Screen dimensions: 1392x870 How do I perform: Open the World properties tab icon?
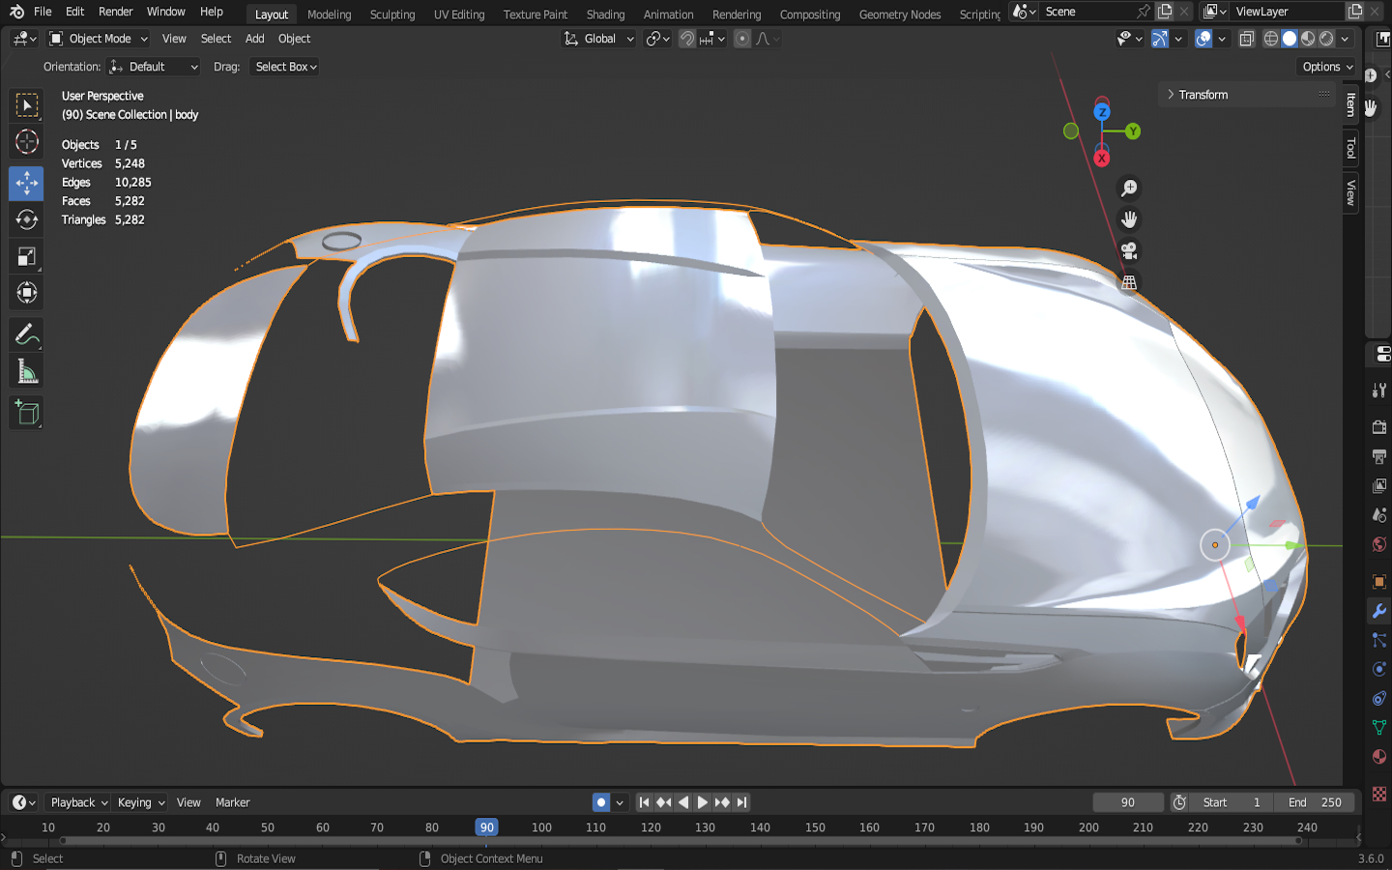pos(1379,544)
